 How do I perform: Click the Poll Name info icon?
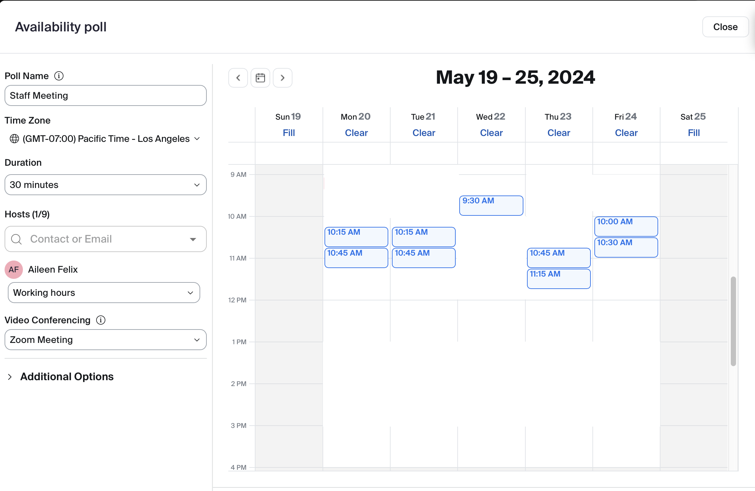59,76
